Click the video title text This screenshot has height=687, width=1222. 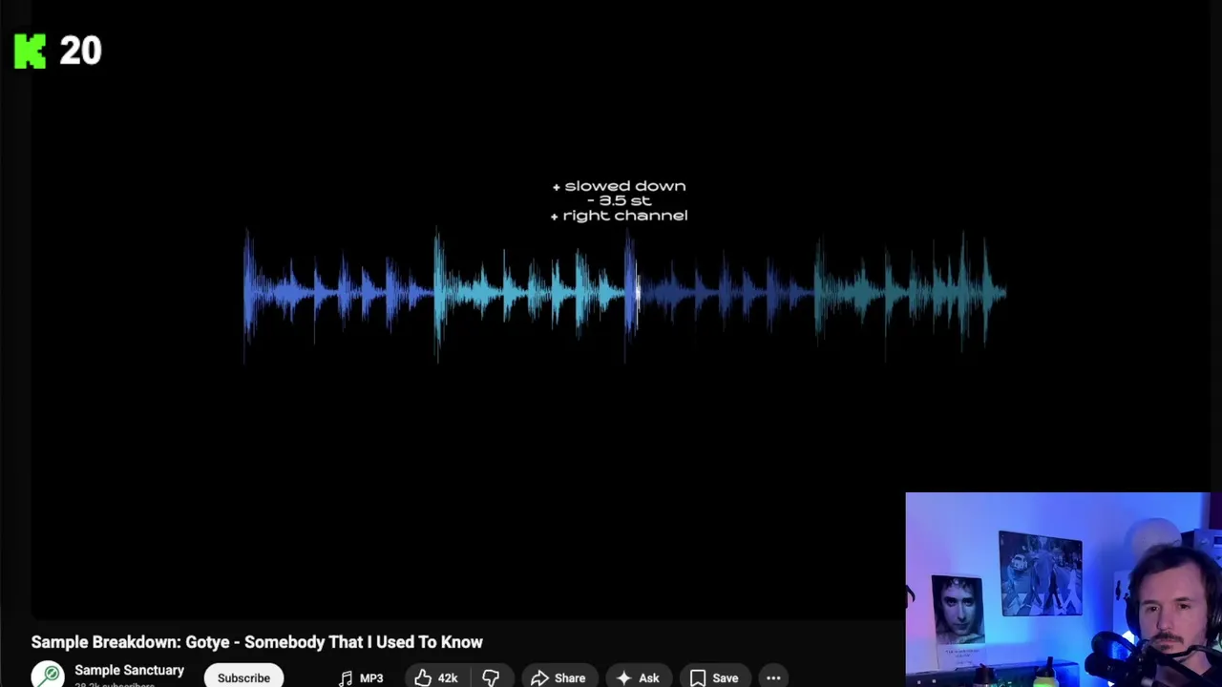point(257,642)
